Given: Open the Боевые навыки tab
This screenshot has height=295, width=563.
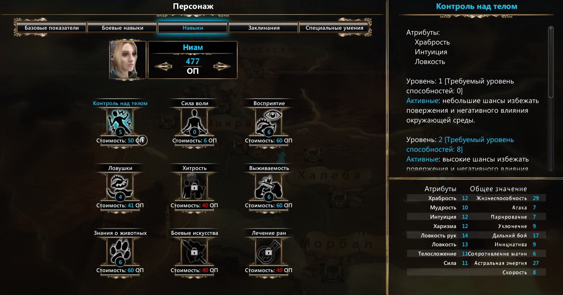Looking at the screenshot, I should [123, 28].
